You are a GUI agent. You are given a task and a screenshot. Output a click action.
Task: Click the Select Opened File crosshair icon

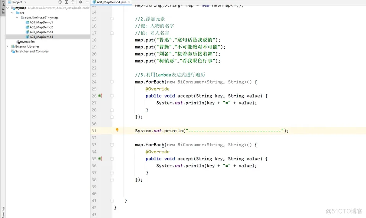60,2
